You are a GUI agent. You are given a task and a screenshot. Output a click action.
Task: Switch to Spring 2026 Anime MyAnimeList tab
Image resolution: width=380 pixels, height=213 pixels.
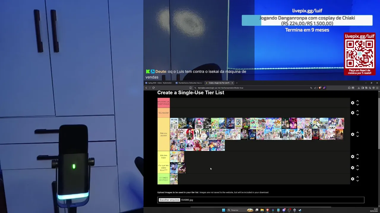159,83
